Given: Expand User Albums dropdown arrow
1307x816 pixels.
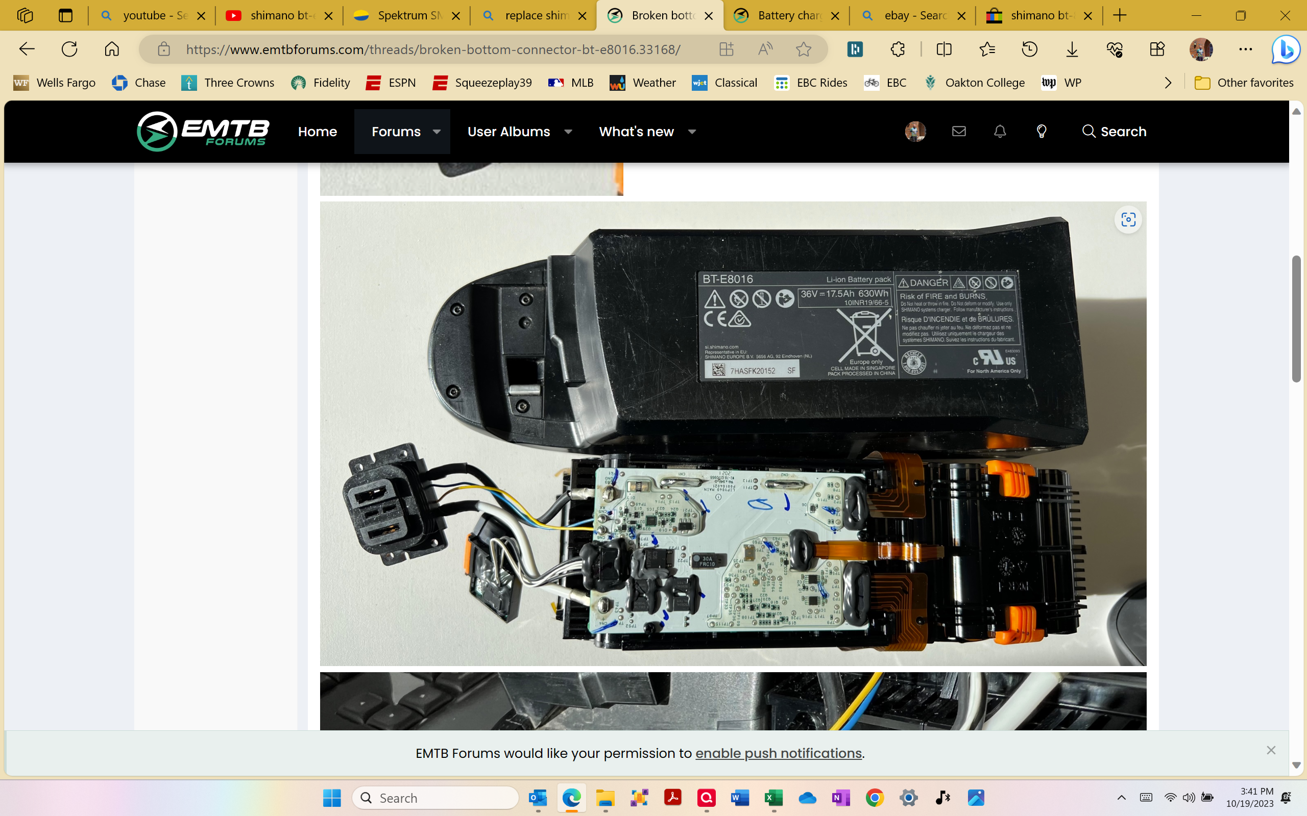Looking at the screenshot, I should (x=568, y=131).
